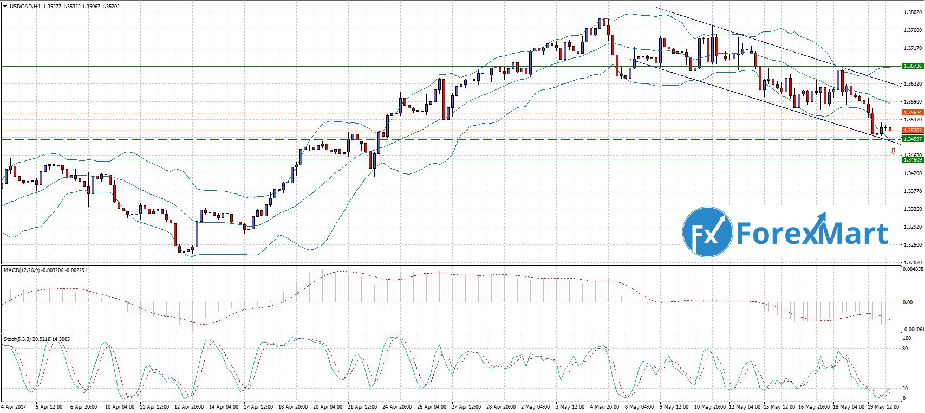Image resolution: width=925 pixels, height=413 pixels.
Task: Click the 15 May 12:00 time label
Action: coord(778,406)
